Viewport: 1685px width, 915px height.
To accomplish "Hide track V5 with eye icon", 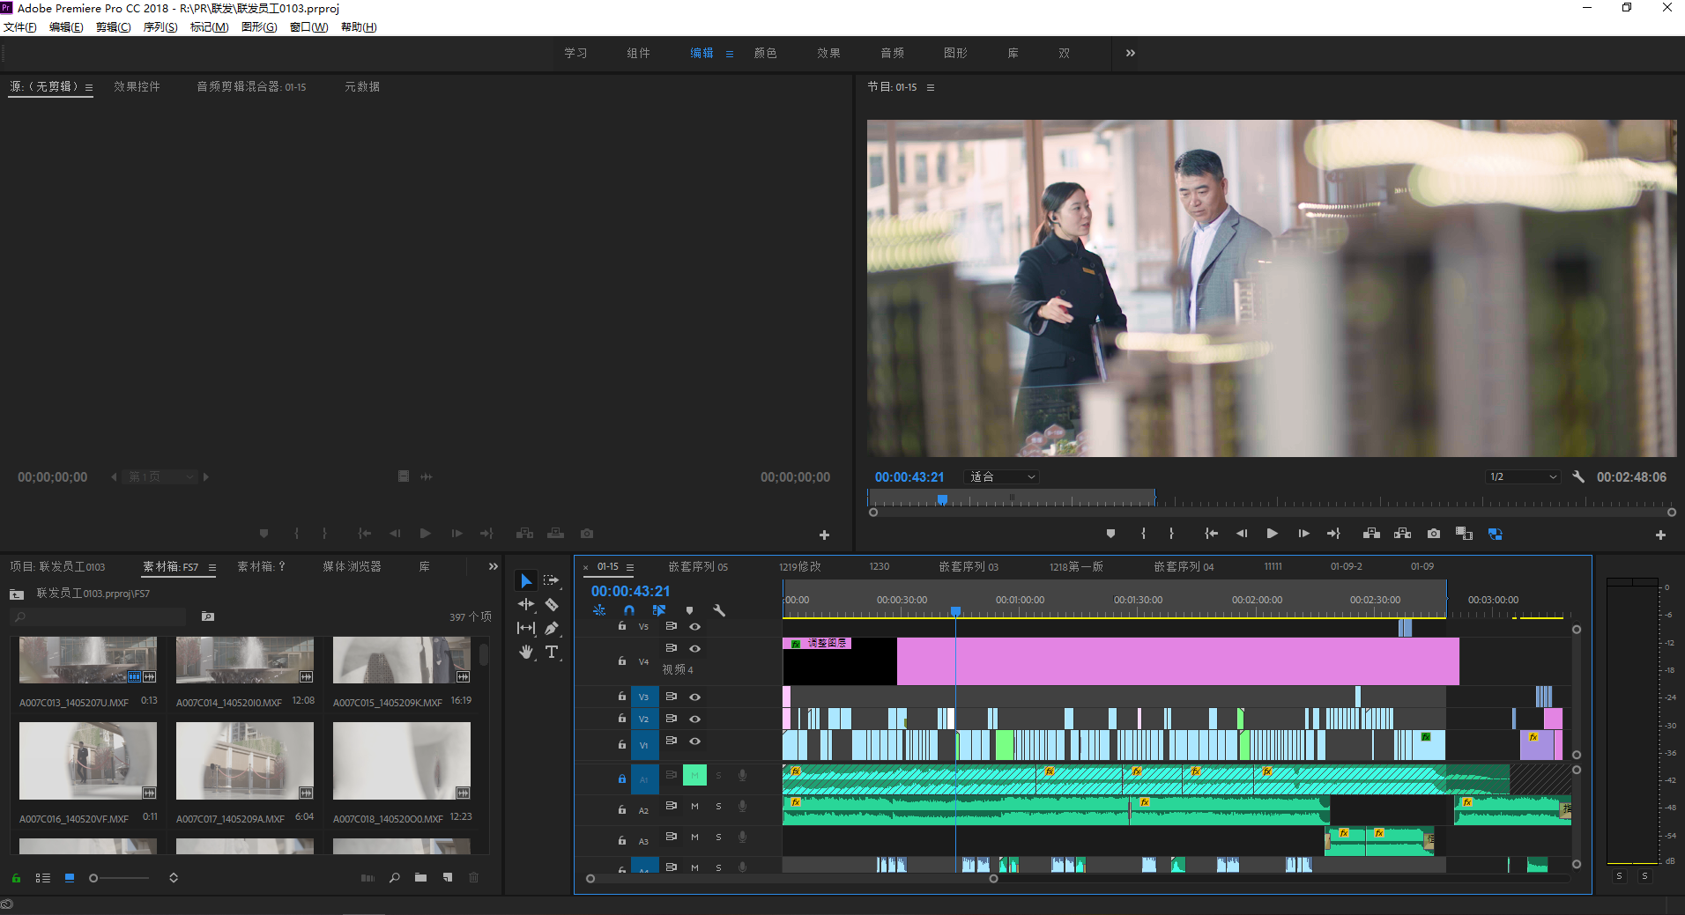I will [x=694, y=627].
